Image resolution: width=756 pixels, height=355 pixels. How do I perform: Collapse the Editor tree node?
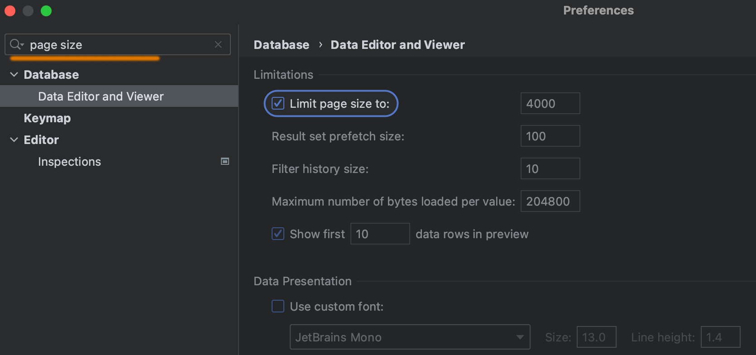(14, 139)
